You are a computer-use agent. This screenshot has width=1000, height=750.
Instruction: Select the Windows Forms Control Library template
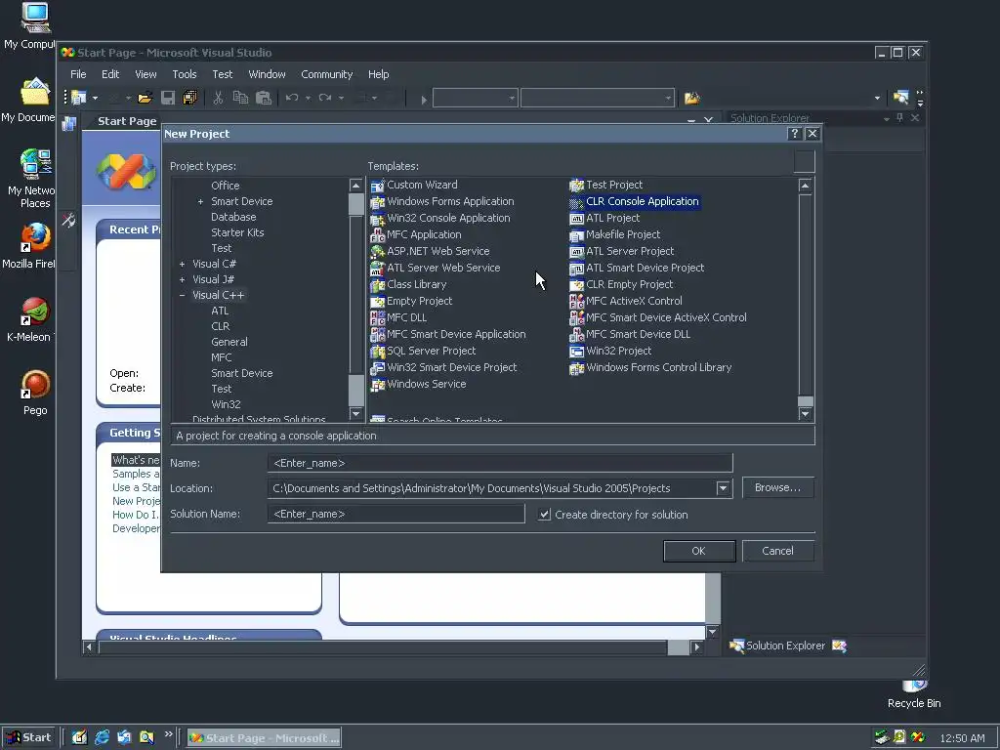tap(650, 367)
